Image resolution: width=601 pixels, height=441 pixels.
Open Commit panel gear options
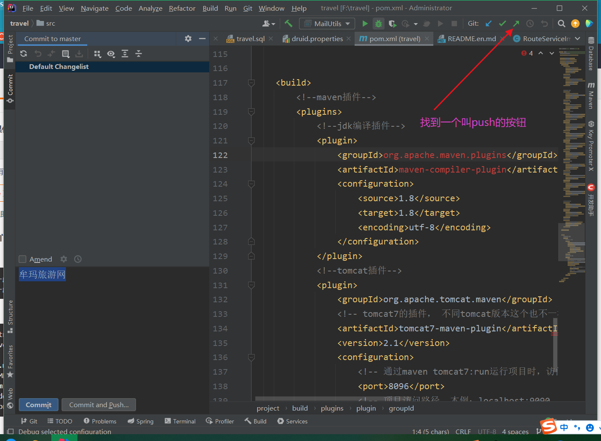(188, 39)
